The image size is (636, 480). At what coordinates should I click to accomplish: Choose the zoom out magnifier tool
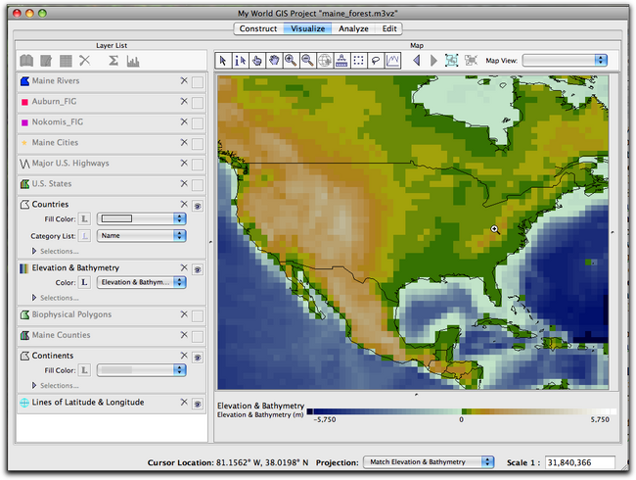[x=307, y=61]
